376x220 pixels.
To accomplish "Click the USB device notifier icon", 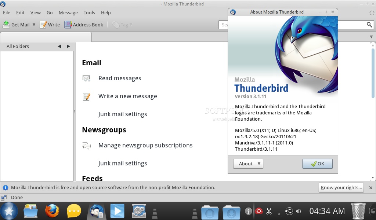I will point(289,211).
